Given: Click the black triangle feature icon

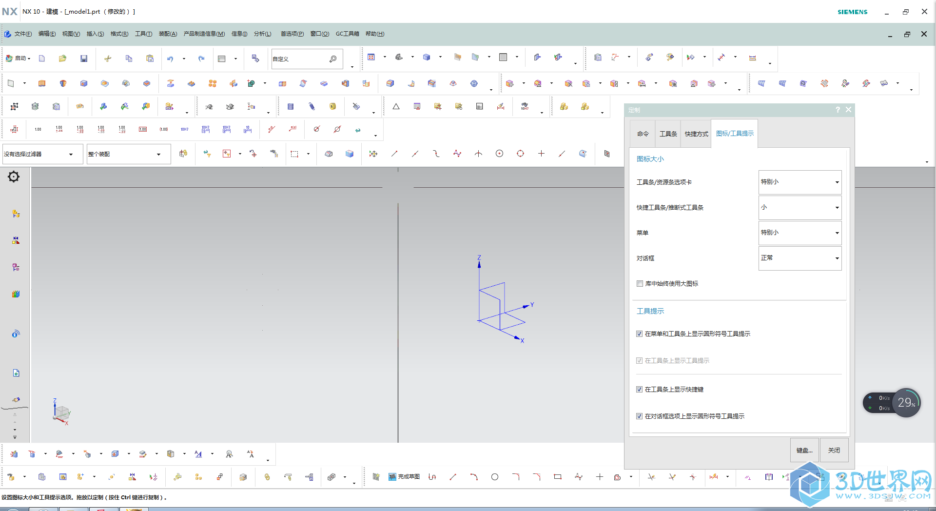Looking at the screenshot, I should [396, 106].
